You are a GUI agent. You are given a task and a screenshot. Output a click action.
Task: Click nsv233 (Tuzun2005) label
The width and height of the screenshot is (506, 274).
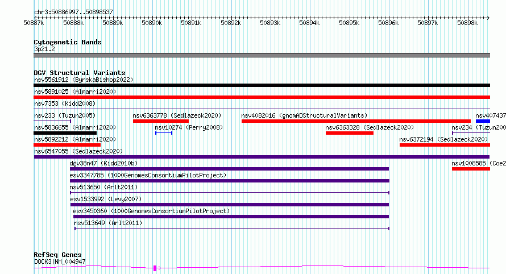pos(65,115)
